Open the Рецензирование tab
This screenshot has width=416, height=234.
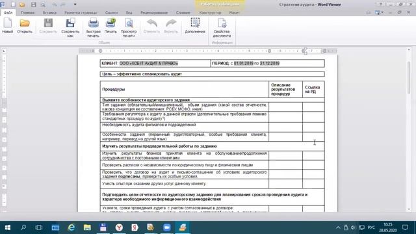pos(154,12)
